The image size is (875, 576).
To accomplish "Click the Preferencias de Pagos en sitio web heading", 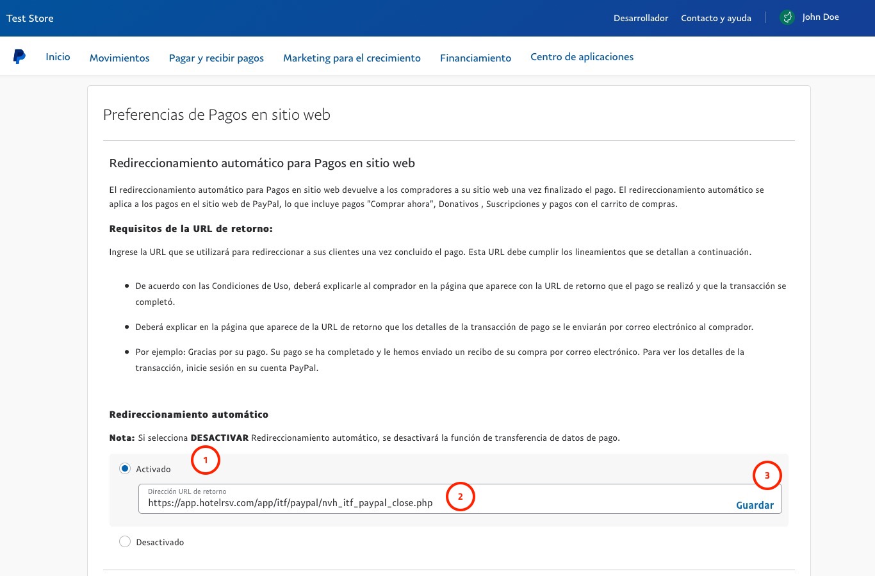I will (217, 115).
